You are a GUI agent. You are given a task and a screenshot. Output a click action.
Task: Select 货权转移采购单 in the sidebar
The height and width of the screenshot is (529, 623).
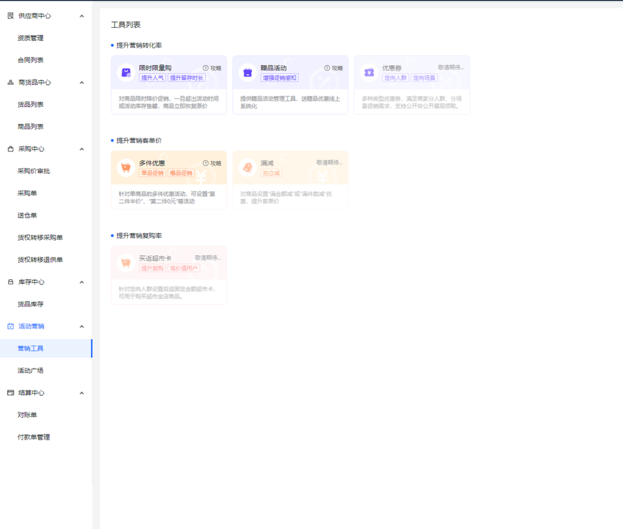point(40,238)
